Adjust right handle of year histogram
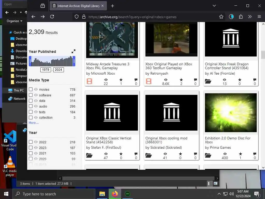Screen dimensions: 265x199 pos(74,61)
